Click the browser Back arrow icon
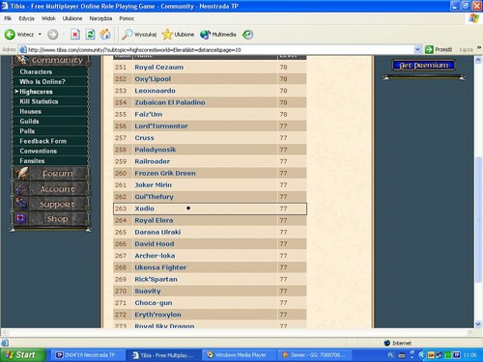 pyautogui.click(x=10, y=34)
